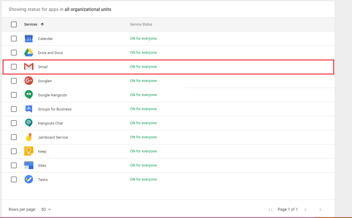Click the Page 1 of 1 indicator
The width and height of the screenshot is (352, 218).
coord(288,210)
